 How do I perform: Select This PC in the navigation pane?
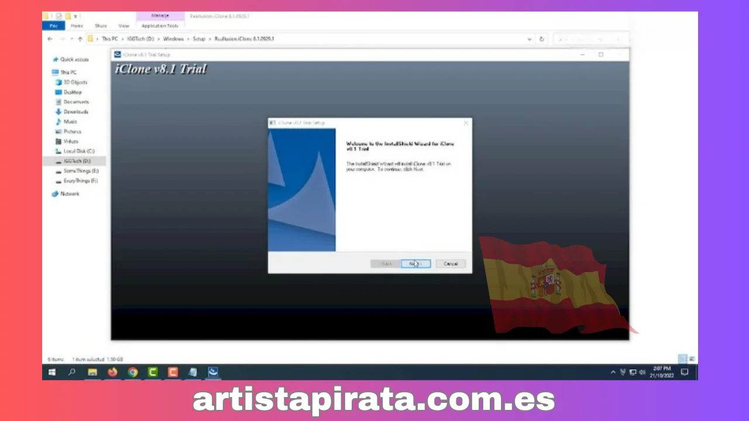coord(68,73)
